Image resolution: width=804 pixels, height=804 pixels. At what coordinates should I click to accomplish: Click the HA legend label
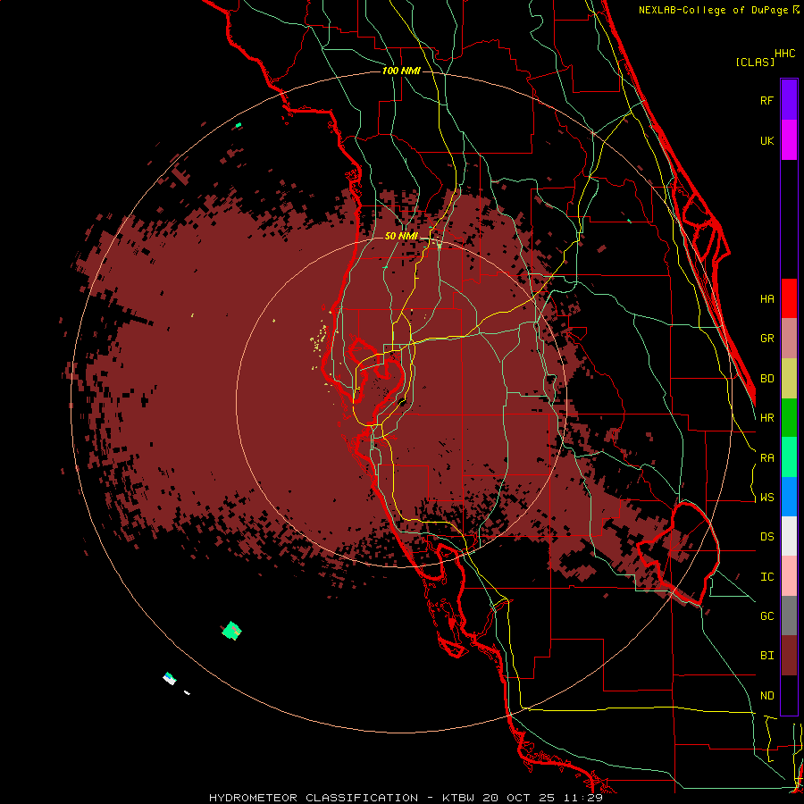pyautogui.click(x=767, y=298)
